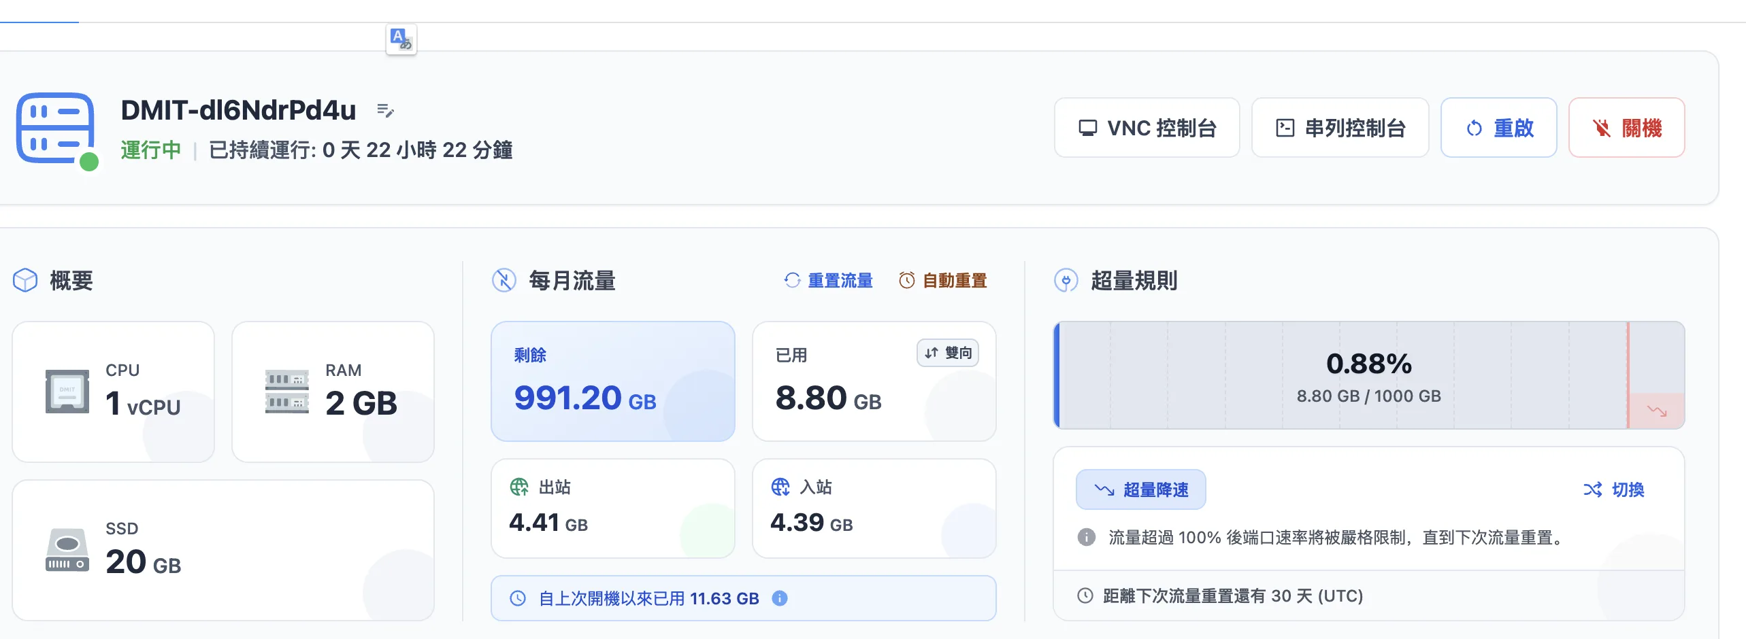The width and height of the screenshot is (1746, 639).
Task: Toggle the 雙向 bidirectional traffic mode
Action: (948, 353)
